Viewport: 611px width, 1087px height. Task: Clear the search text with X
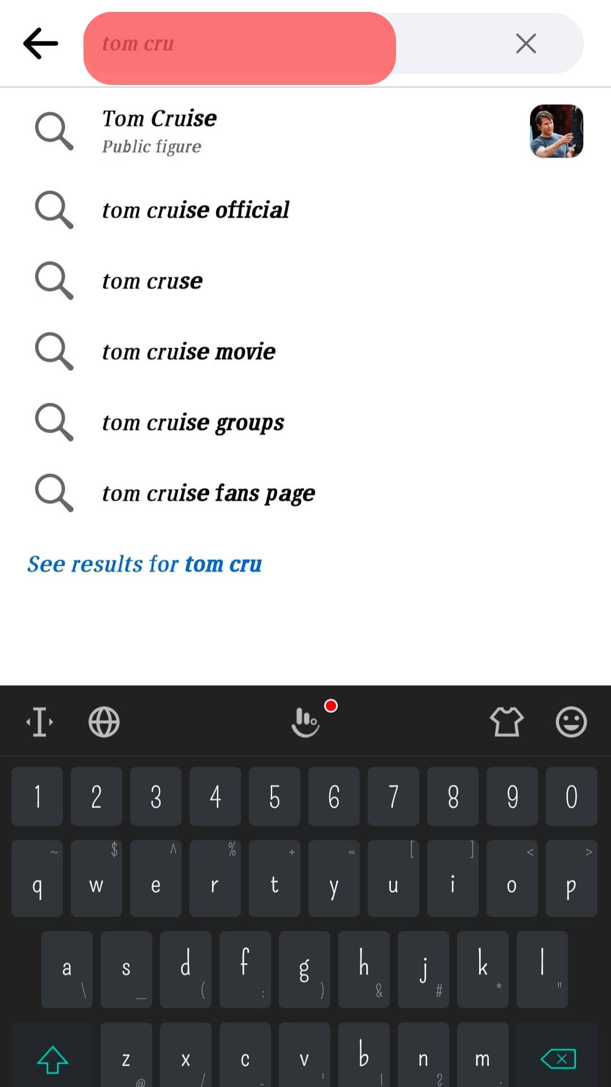coord(526,44)
